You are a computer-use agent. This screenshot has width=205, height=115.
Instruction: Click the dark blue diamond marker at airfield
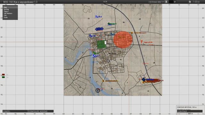click(144, 80)
